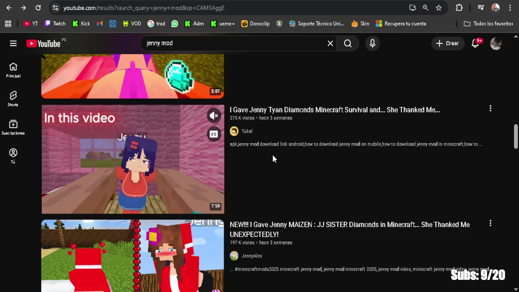Open Chrome three-dot menu
This screenshot has width=519, height=292.
(x=510, y=8)
